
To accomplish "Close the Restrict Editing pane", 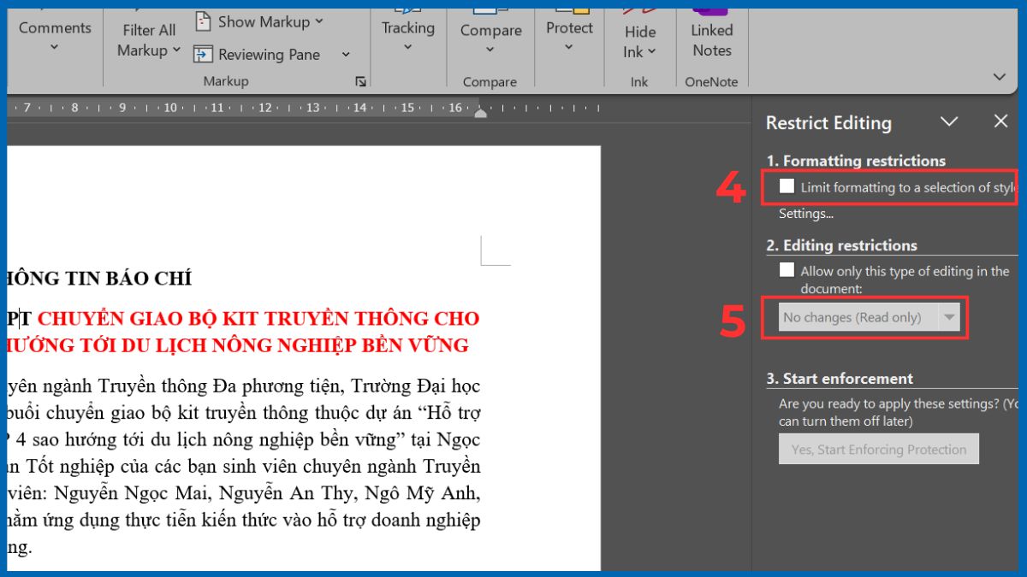I will pyautogui.click(x=1000, y=121).
